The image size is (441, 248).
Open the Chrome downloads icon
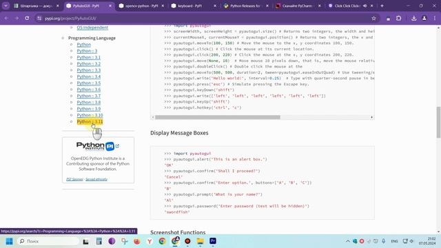(413, 19)
